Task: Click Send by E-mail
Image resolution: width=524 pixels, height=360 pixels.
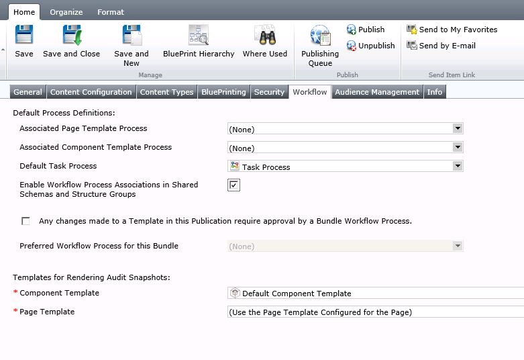Action: (x=411, y=46)
